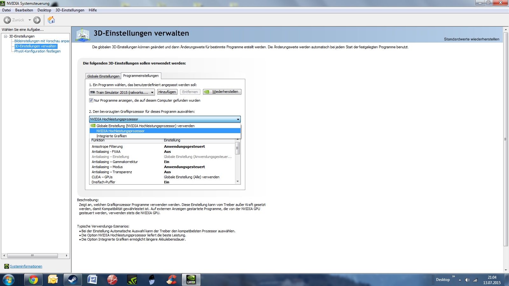Select the Dreifach-Puffer row

(162, 182)
